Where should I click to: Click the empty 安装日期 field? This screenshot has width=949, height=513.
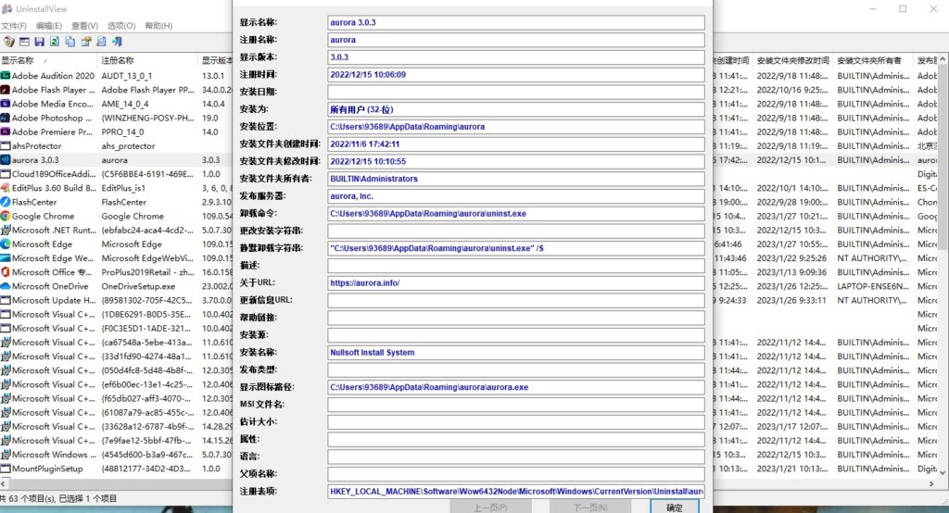point(516,92)
